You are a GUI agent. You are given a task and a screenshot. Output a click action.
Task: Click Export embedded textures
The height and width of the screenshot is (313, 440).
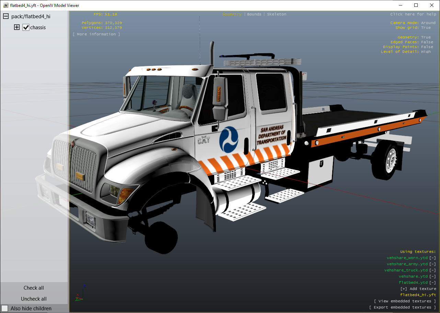403,308
